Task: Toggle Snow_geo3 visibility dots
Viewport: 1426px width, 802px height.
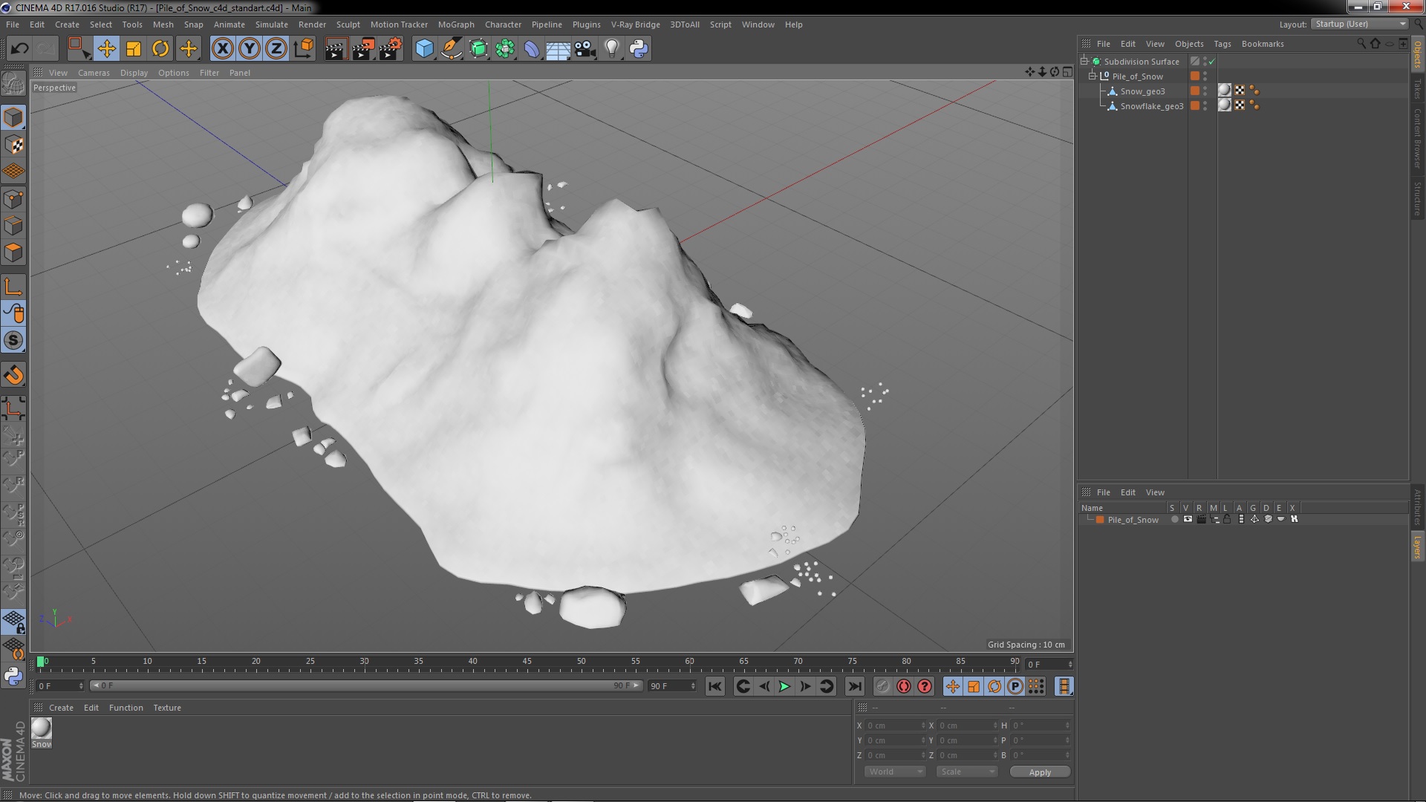Action: click(x=1205, y=91)
